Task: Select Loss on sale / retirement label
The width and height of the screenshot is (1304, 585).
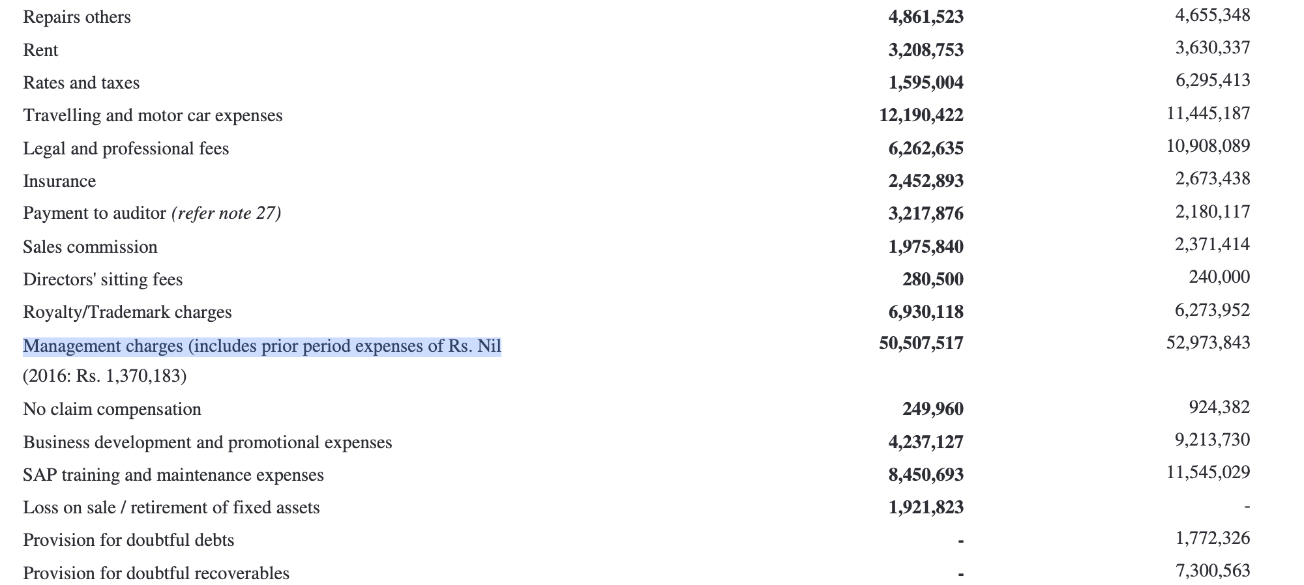Action: 171,507
